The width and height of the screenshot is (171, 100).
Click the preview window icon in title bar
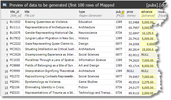tap(5, 5)
